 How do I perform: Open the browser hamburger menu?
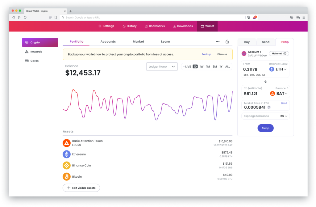coord(304,17)
